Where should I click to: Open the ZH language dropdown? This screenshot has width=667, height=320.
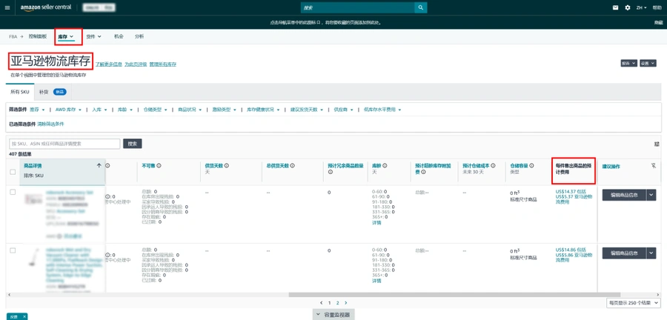tap(642, 7)
